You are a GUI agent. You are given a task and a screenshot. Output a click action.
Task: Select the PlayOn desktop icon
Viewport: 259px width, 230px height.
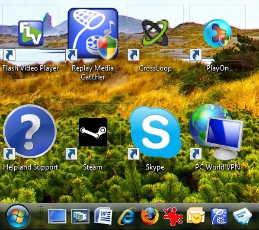pyautogui.click(x=218, y=33)
